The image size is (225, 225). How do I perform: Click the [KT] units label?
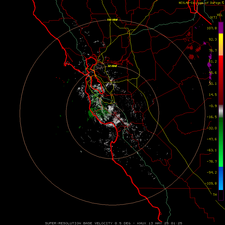[x=213, y=17]
